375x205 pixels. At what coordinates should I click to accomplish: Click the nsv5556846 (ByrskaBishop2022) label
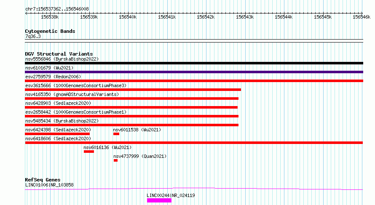click(62, 59)
